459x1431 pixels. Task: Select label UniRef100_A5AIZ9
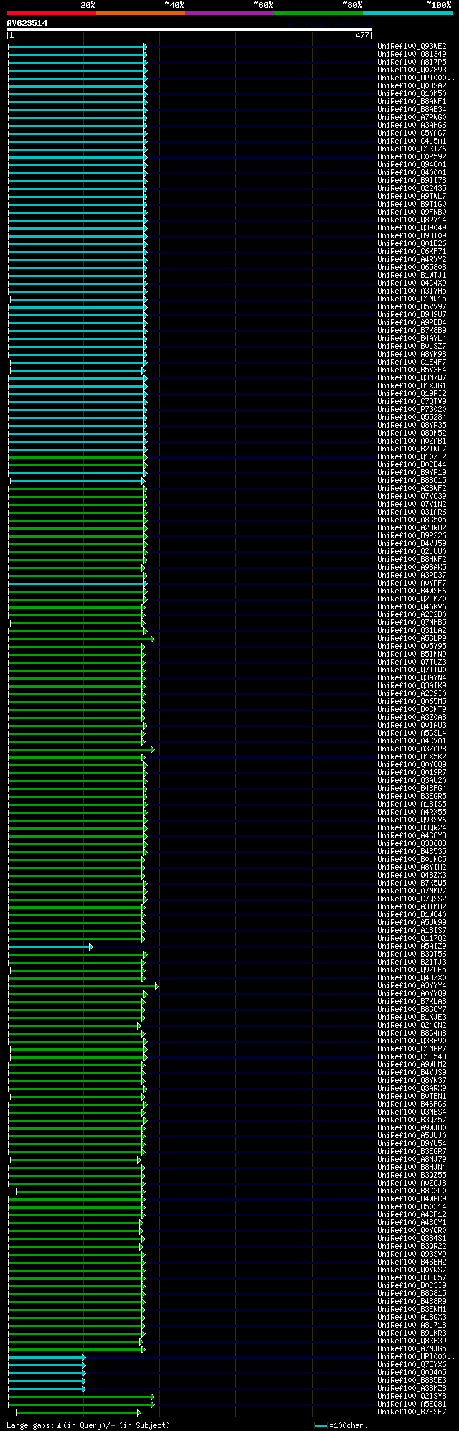tap(412, 946)
